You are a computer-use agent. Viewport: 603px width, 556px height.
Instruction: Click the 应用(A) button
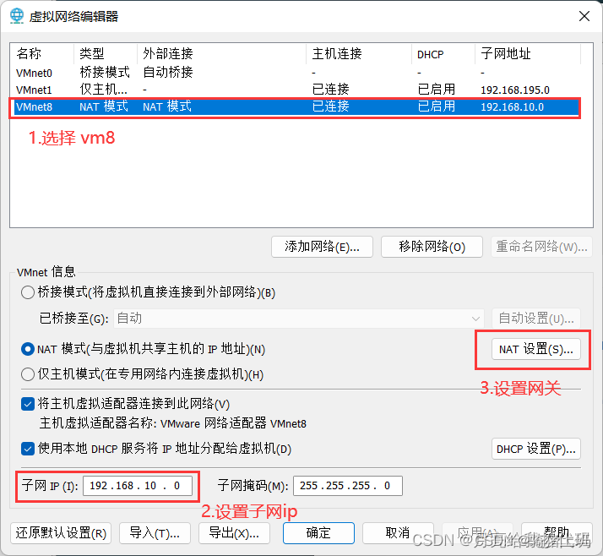click(478, 533)
